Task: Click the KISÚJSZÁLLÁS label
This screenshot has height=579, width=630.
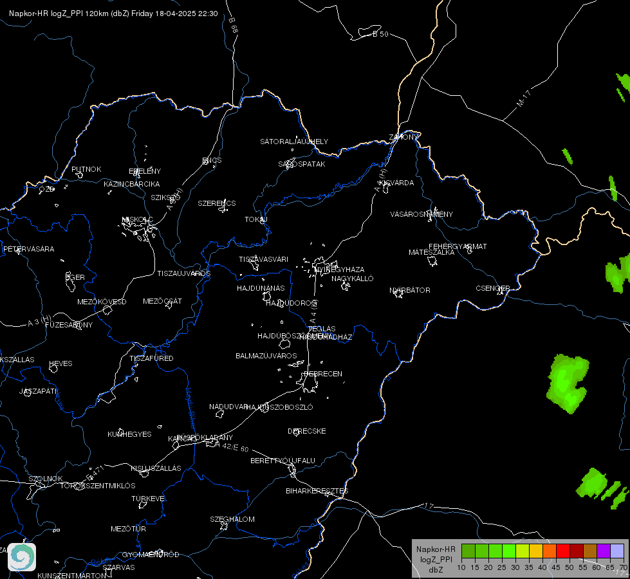Action: [x=156, y=468]
